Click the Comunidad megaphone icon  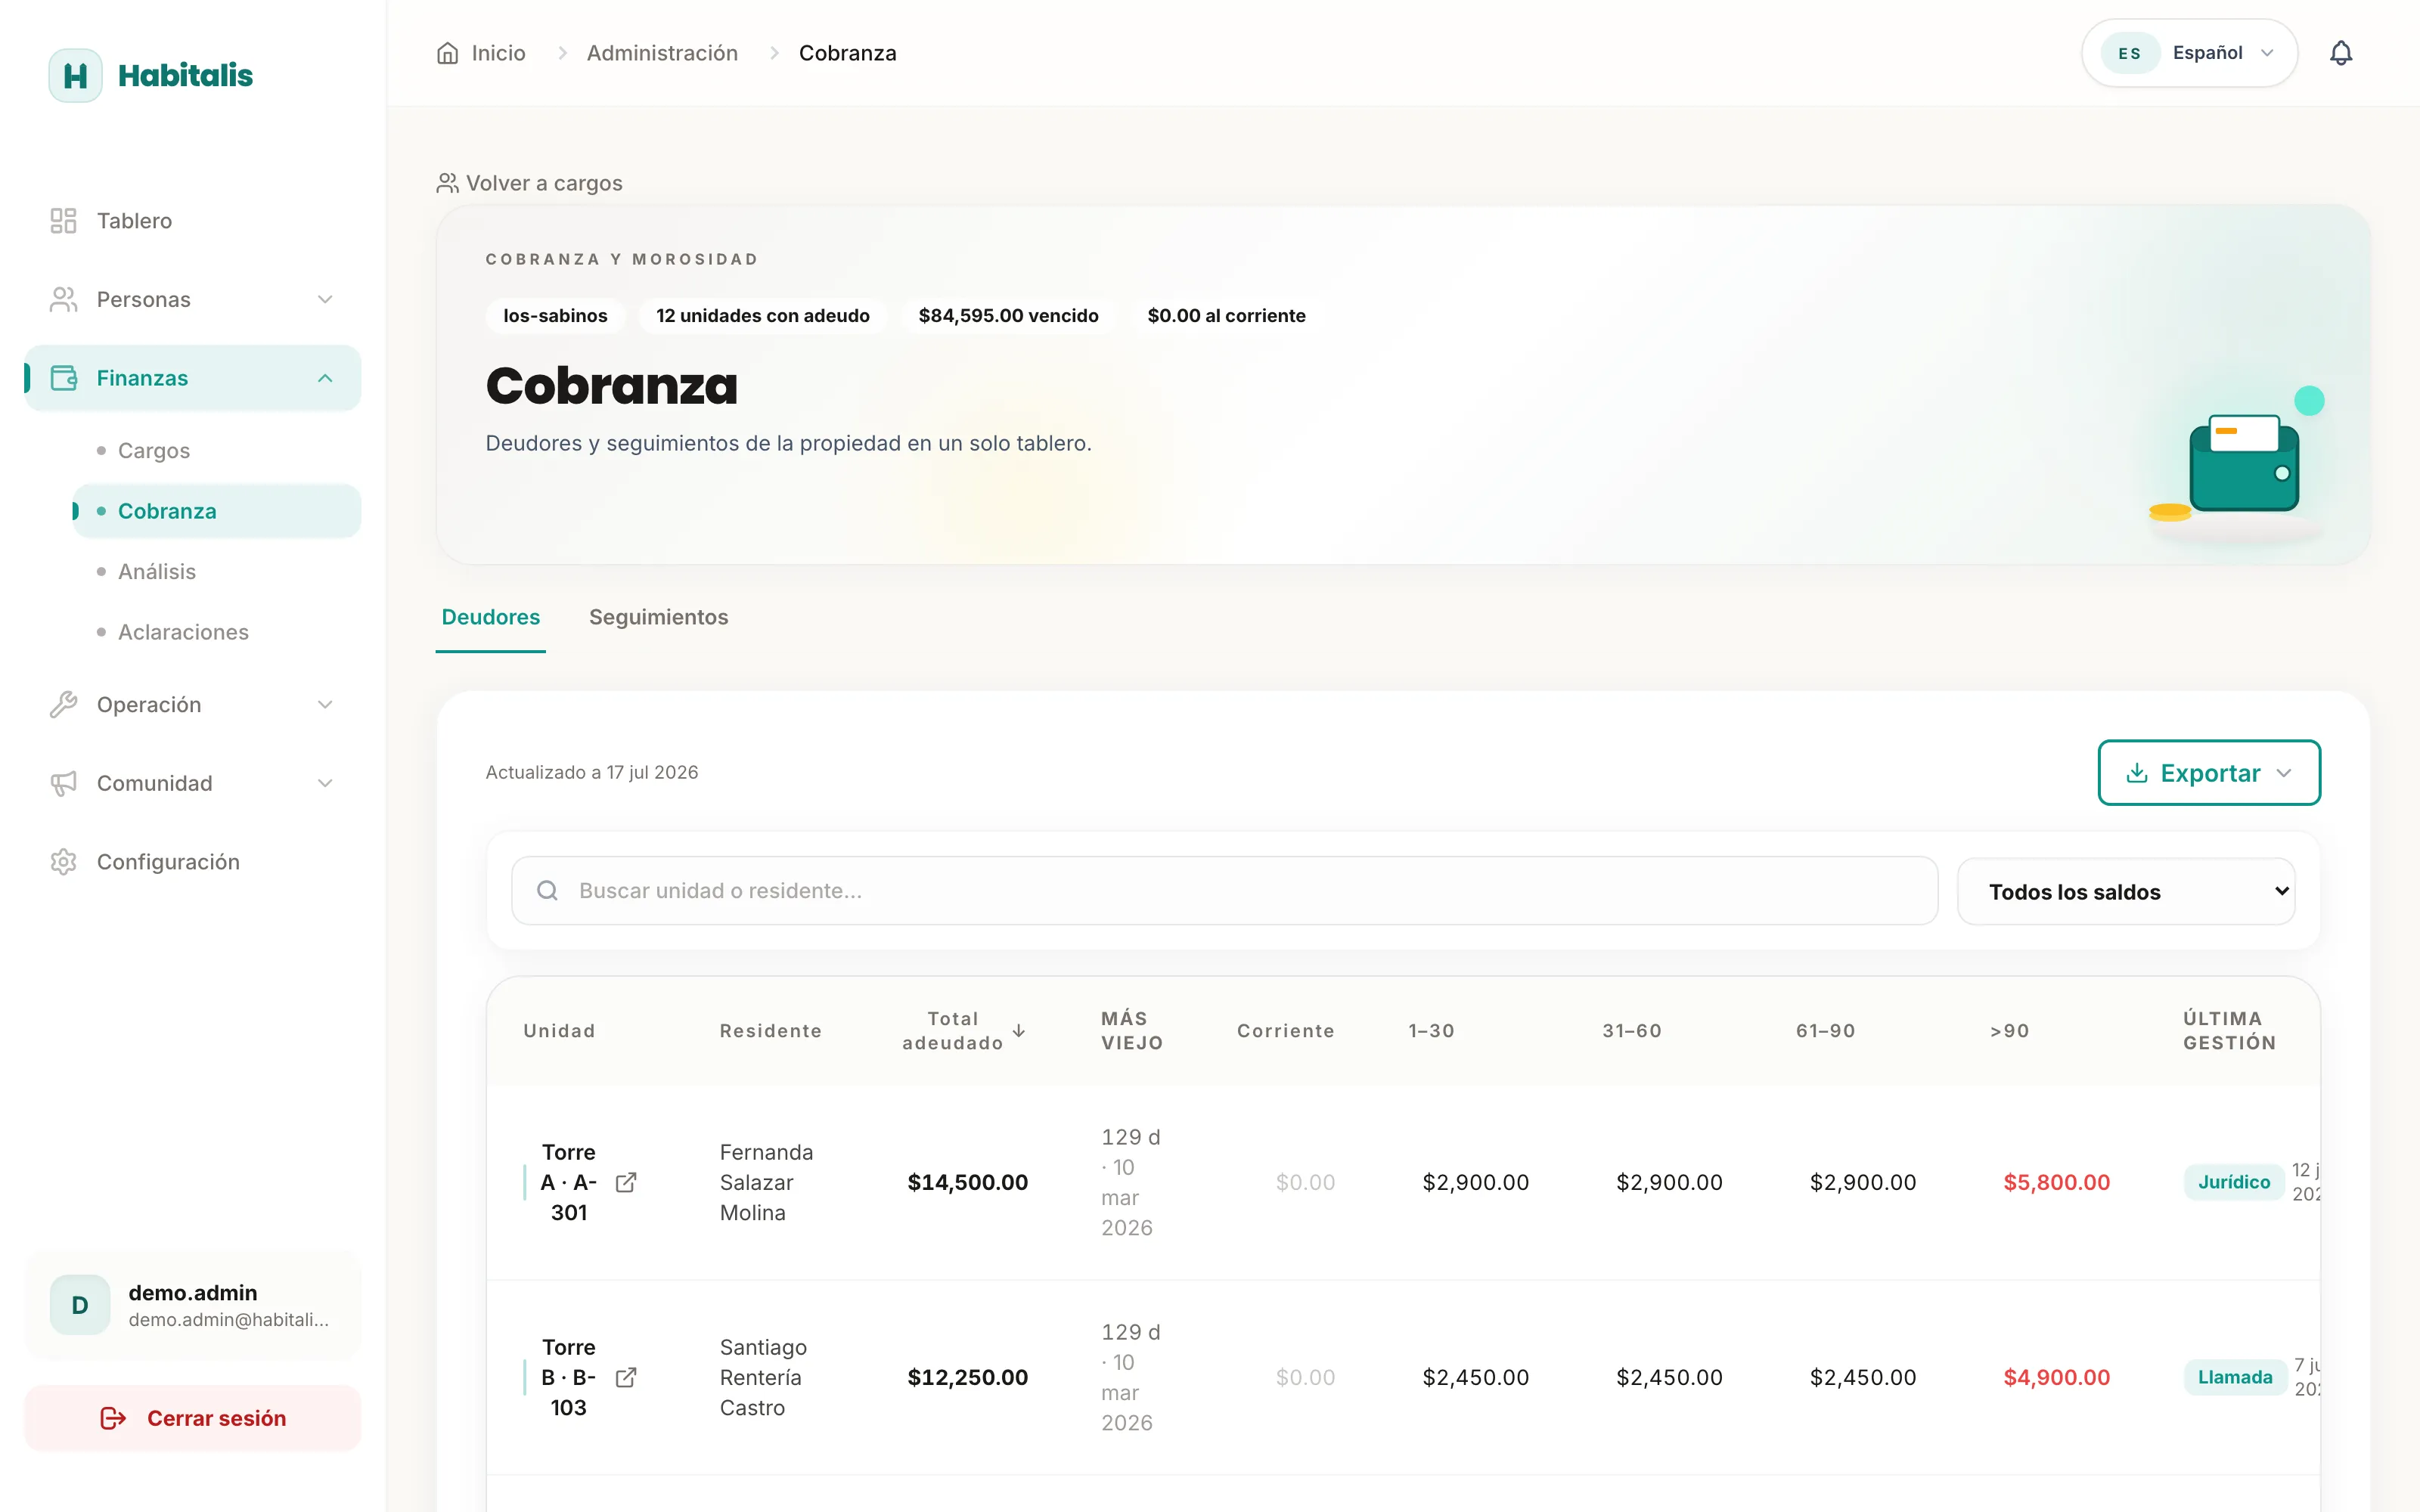[x=63, y=783]
